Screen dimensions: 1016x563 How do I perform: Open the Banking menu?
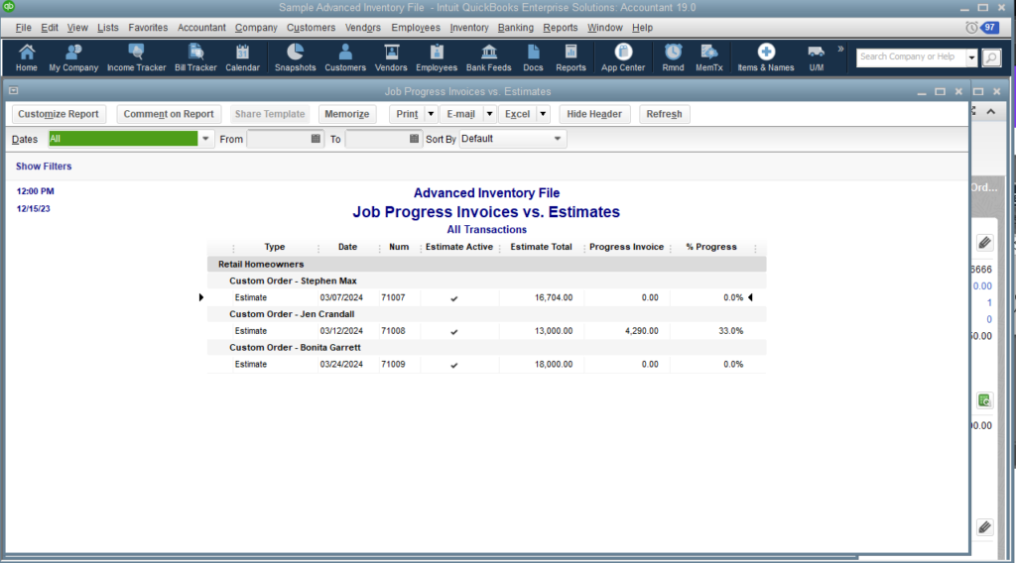pos(515,27)
